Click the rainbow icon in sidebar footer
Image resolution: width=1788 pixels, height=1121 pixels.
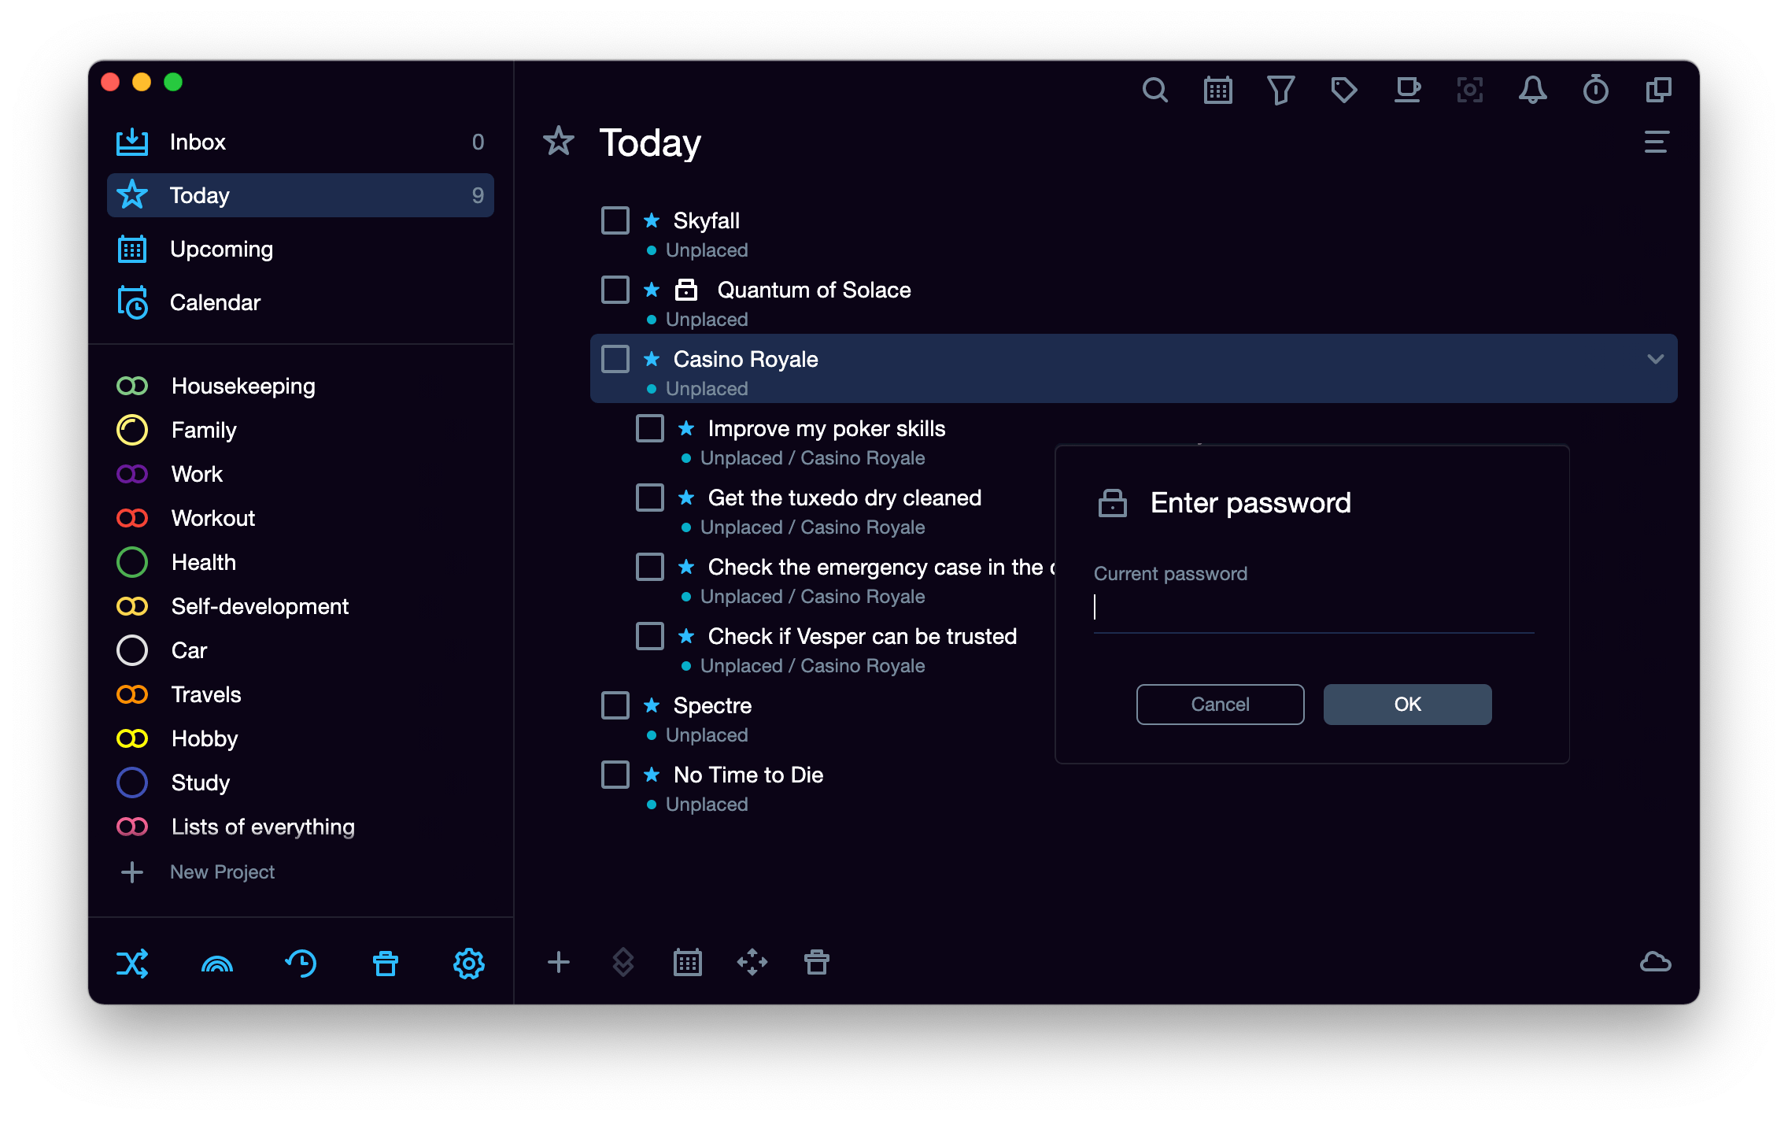click(x=217, y=963)
